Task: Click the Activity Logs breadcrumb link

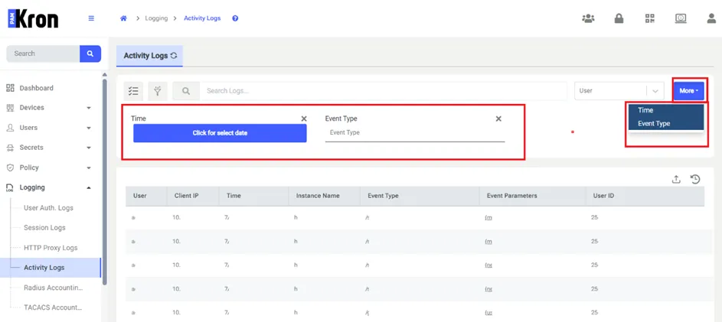Action: coord(202,18)
